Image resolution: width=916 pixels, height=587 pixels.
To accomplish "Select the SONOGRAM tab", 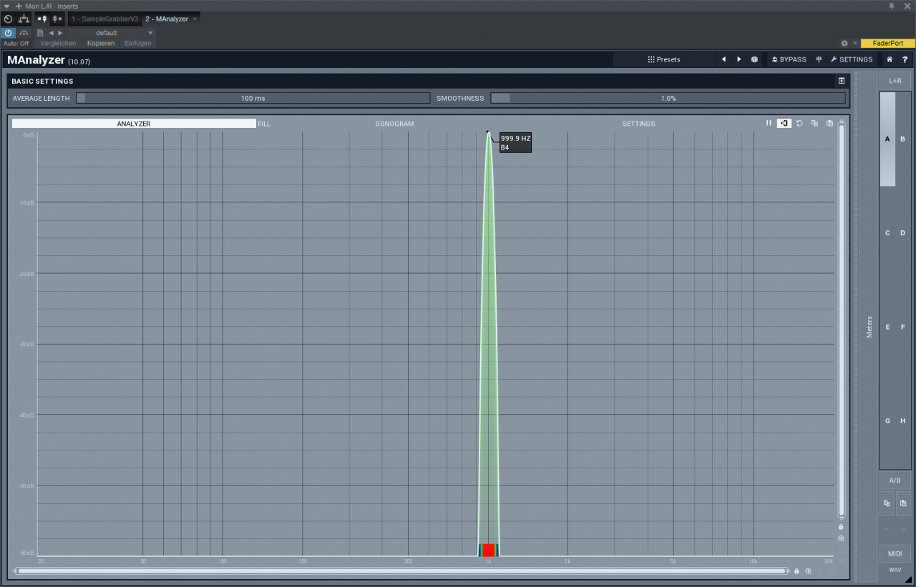I will click(x=394, y=124).
